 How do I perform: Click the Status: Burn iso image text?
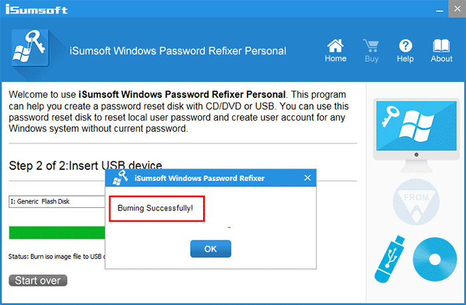(57, 256)
